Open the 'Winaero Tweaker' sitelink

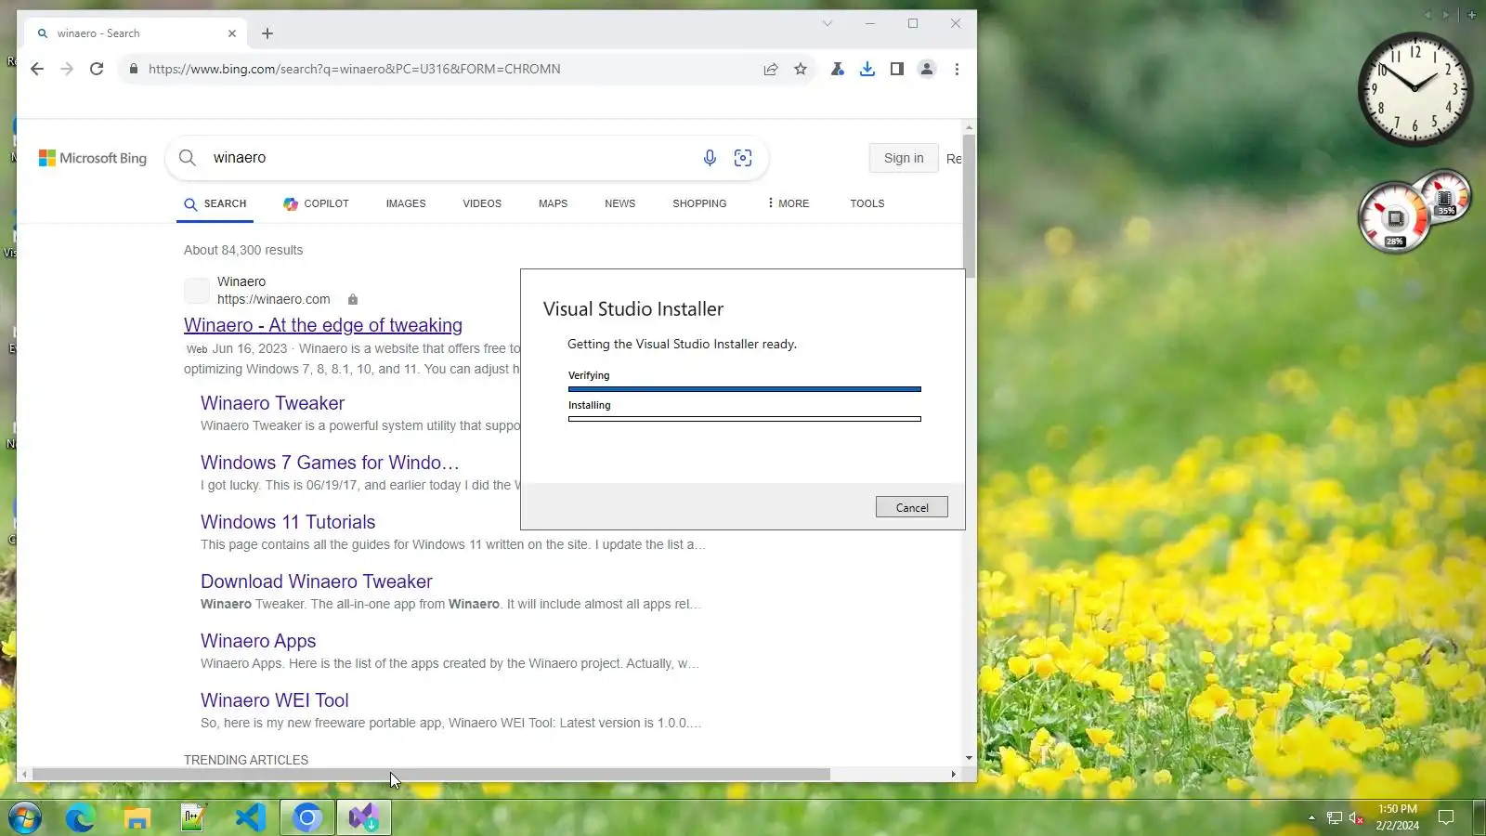272,403
